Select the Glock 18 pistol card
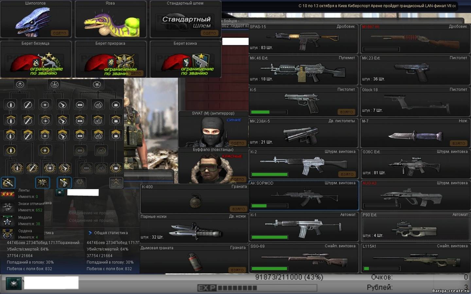Image resolution: width=471 pixels, height=294 pixels. pyautogui.click(x=415, y=101)
